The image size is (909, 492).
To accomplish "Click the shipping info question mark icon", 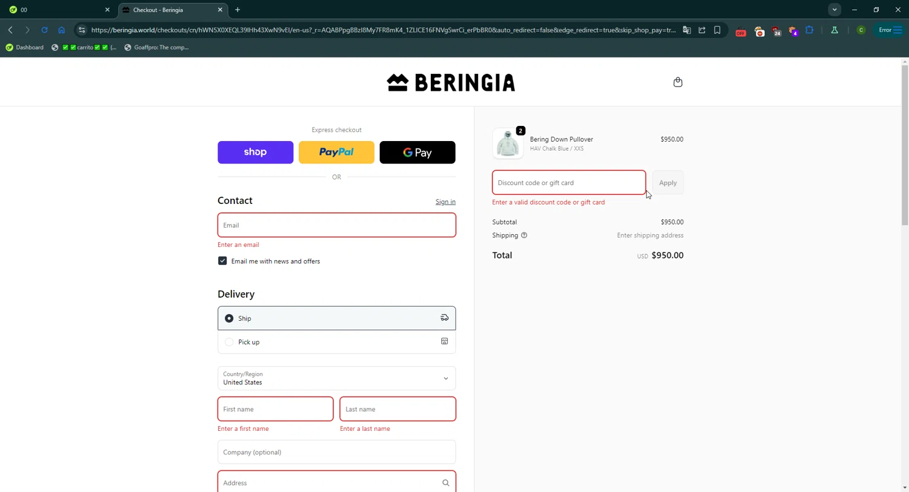I will (524, 235).
